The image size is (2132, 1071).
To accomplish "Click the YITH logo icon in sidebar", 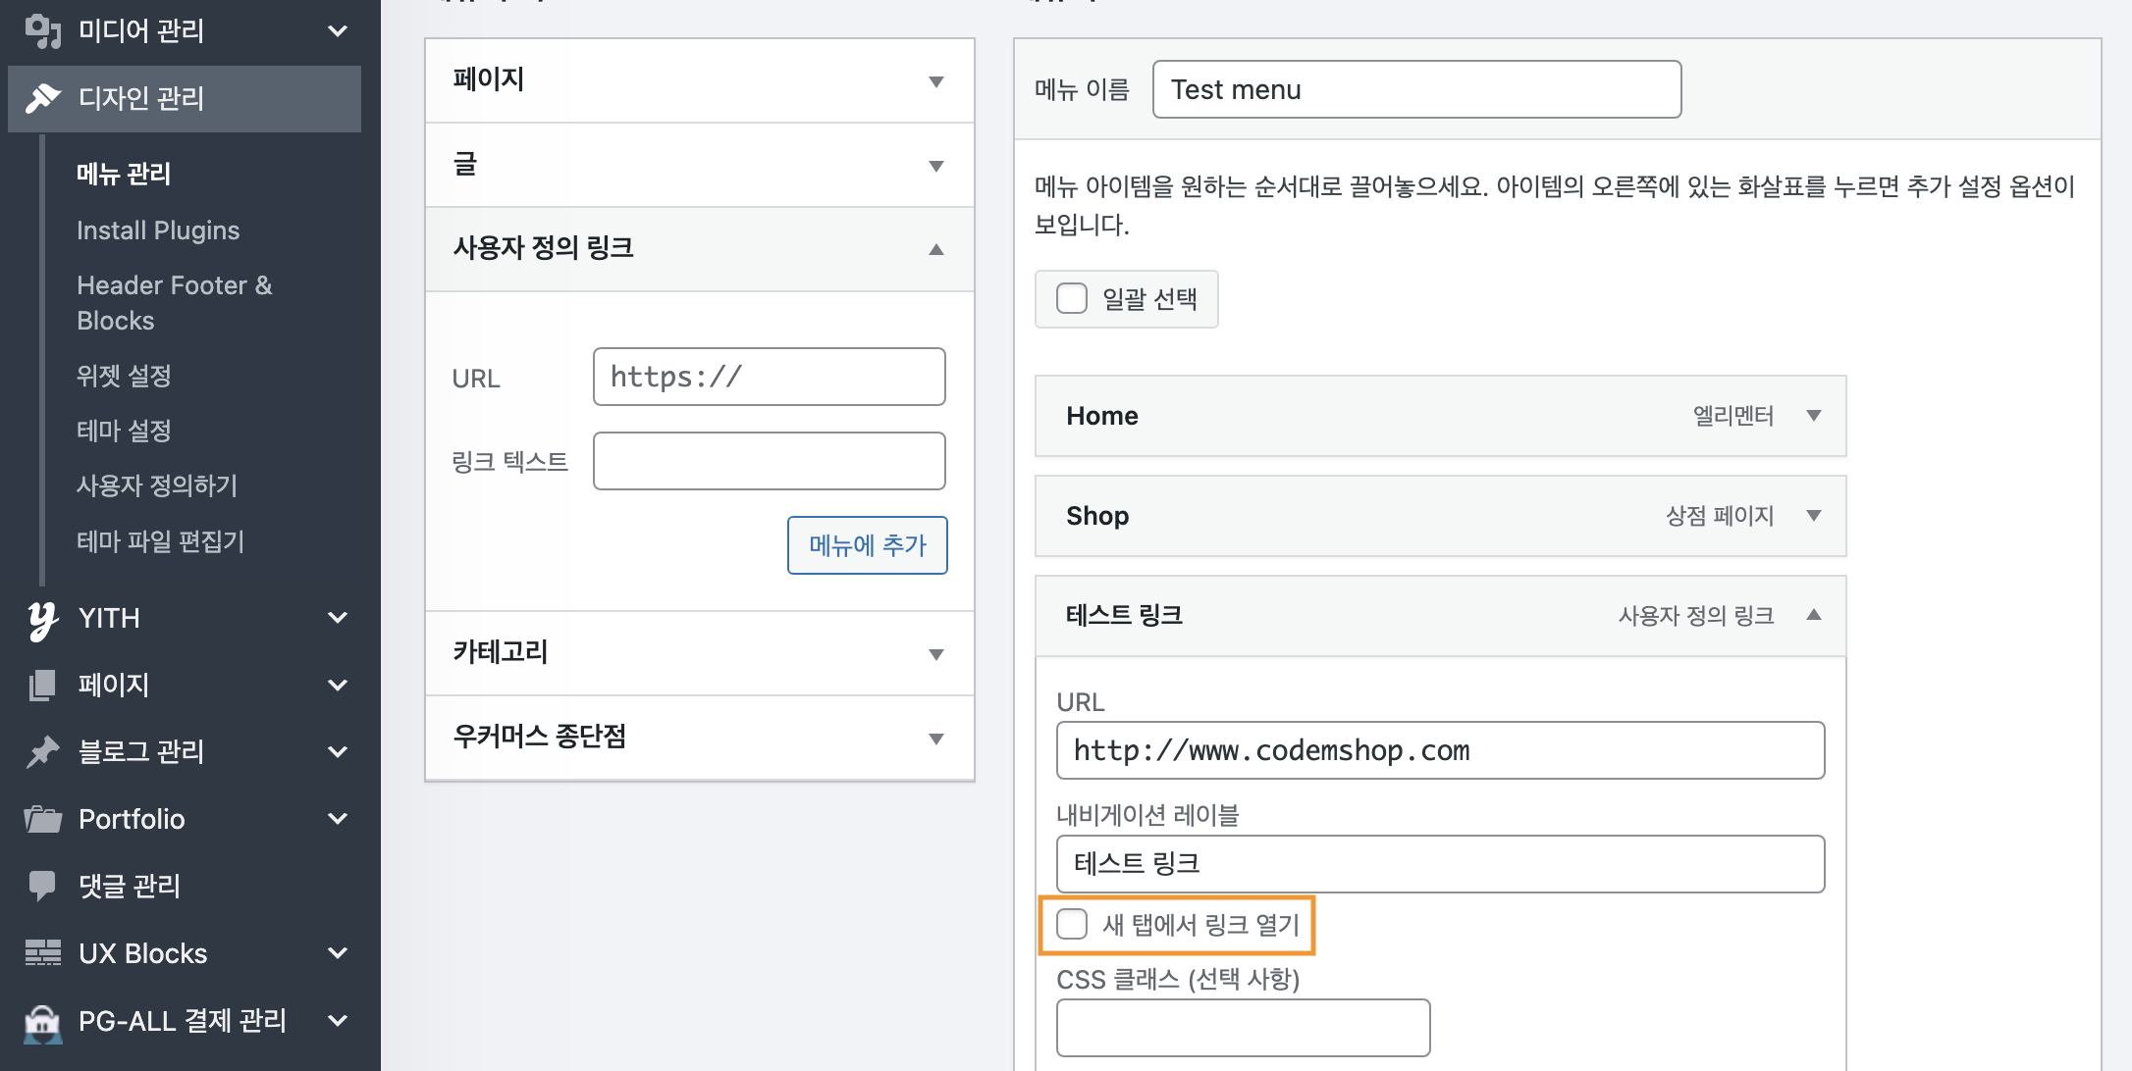I will 43,619.
